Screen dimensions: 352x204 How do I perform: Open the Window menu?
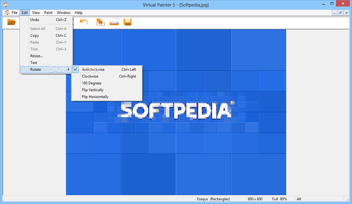click(x=63, y=13)
